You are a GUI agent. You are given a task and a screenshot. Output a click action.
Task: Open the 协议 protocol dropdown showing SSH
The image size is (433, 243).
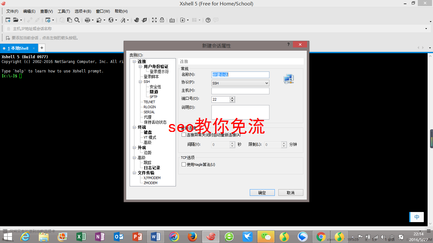(267, 83)
